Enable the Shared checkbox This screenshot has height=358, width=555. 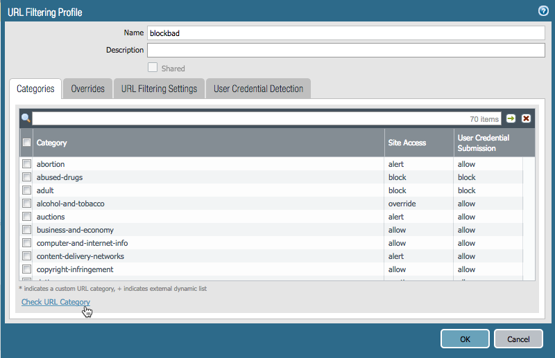click(x=153, y=68)
